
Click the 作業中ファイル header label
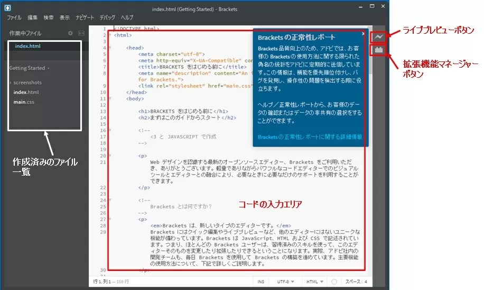tap(25, 33)
